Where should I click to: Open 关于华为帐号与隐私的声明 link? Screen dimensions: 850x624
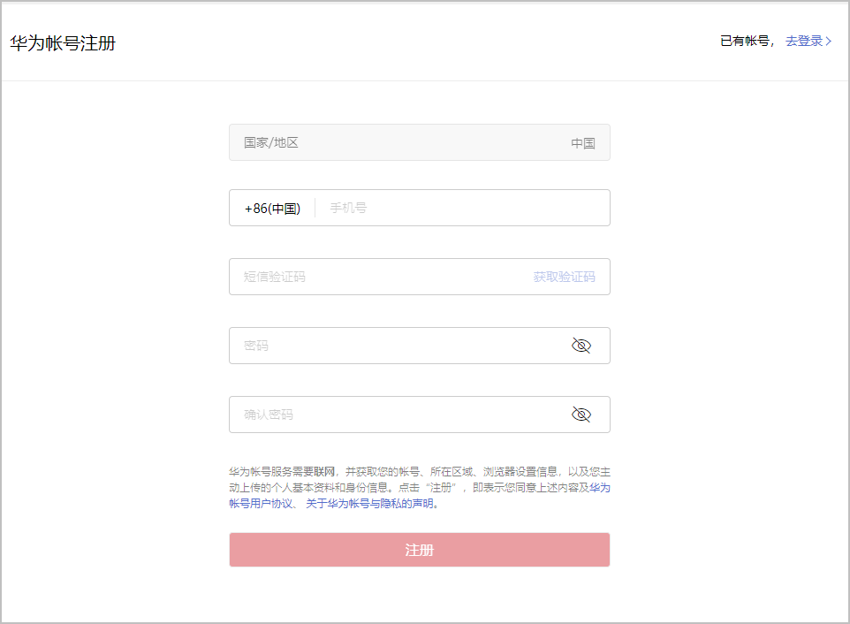[369, 504]
